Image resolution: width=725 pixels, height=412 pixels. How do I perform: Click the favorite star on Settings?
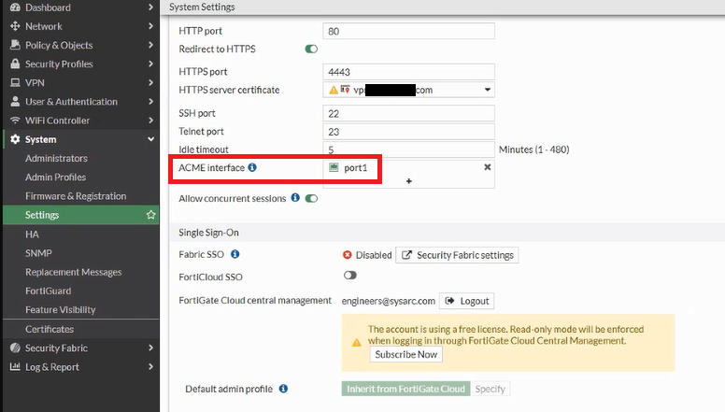tap(150, 215)
